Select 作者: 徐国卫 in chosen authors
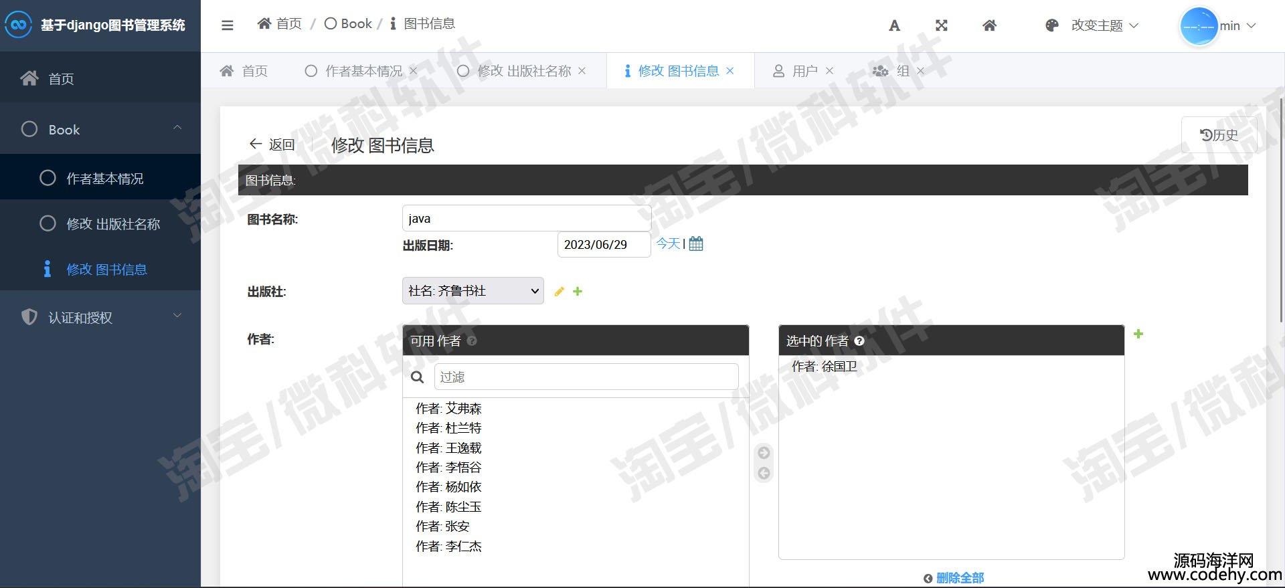The width and height of the screenshot is (1285, 588). [825, 367]
